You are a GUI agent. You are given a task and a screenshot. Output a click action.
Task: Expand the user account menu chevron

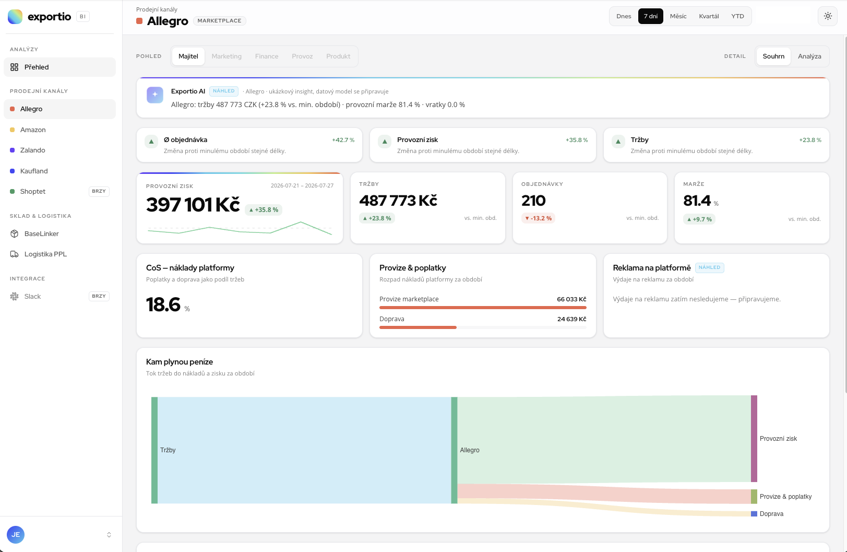pyautogui.click(x=109, y=535)
